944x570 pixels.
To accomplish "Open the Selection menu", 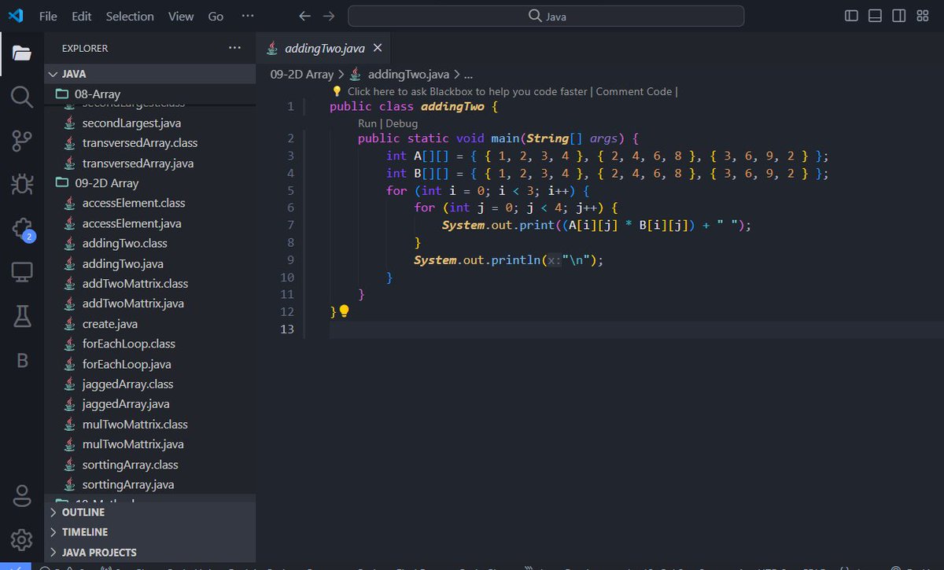I will [x=130, y=16].
